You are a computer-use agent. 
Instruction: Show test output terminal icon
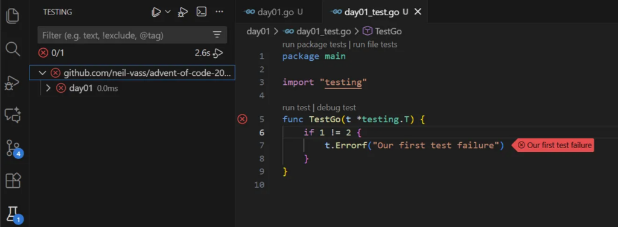click(x=202, y=12)
